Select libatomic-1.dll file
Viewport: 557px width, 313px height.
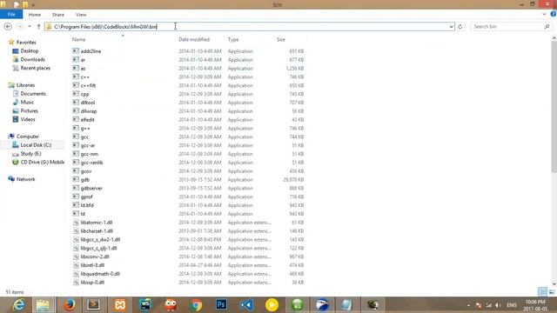click(97, 223)
